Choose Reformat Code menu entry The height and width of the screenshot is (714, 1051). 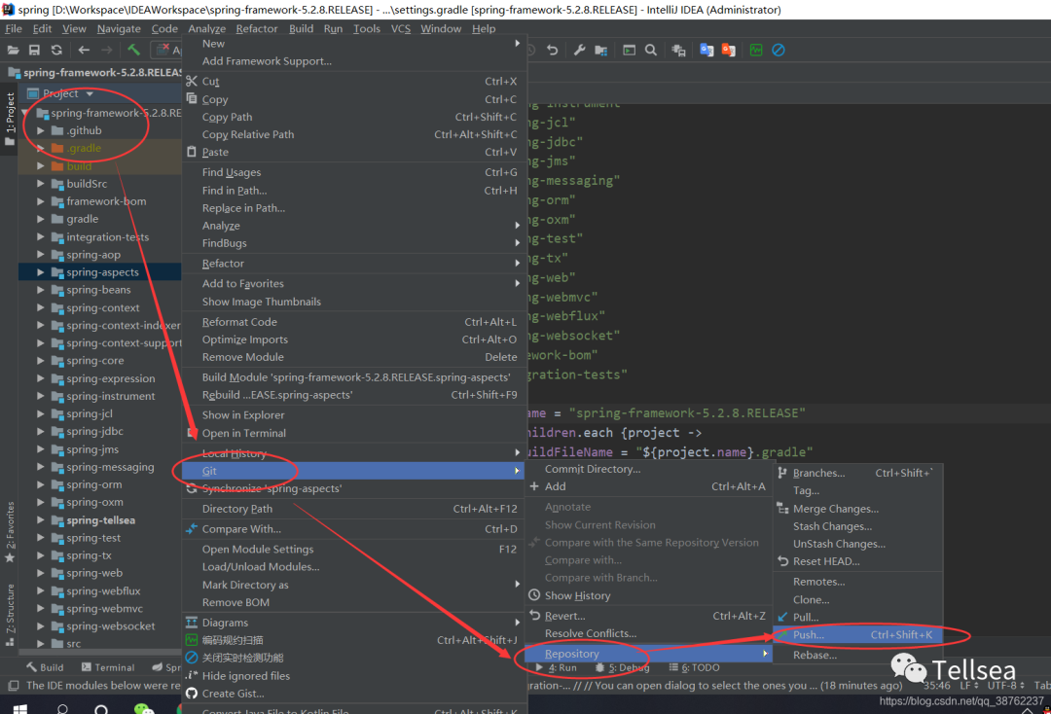click(354, 322)
